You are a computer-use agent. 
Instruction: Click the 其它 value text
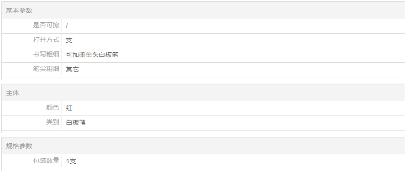(73, 70)
